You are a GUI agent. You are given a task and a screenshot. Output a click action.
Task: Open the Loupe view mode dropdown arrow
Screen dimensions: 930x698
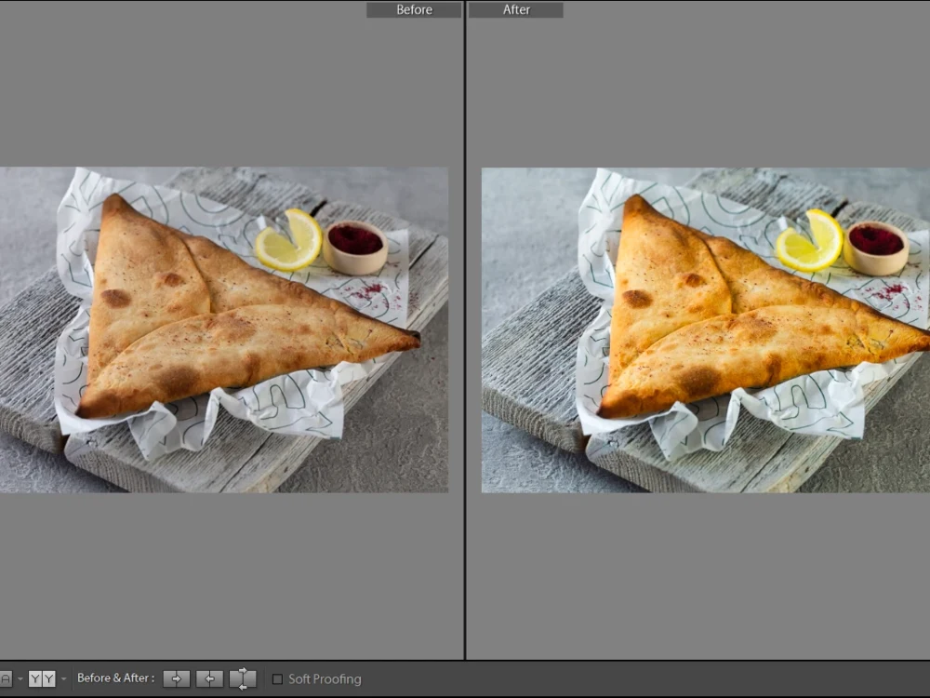pyautogui.click(x=20, y=678)
